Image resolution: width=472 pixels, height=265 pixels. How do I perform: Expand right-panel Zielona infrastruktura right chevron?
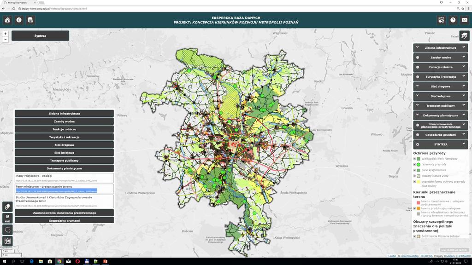click(464, 47)
